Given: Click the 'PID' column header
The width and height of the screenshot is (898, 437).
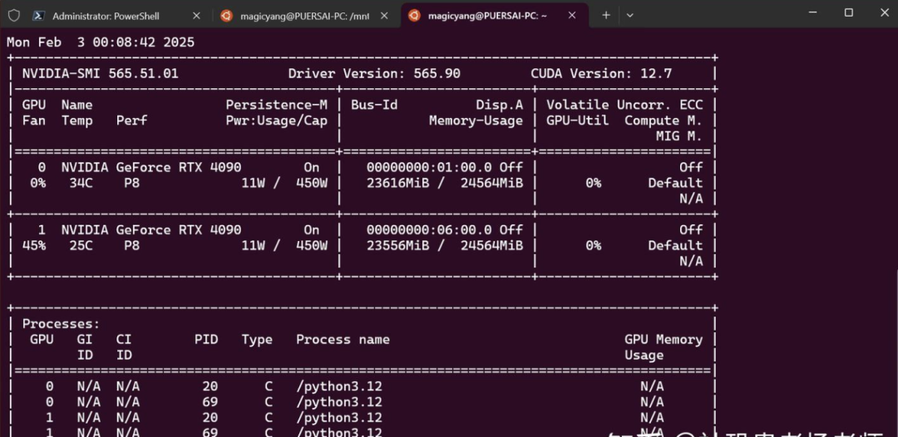Looking at the screenshot, I should [206, 340].
